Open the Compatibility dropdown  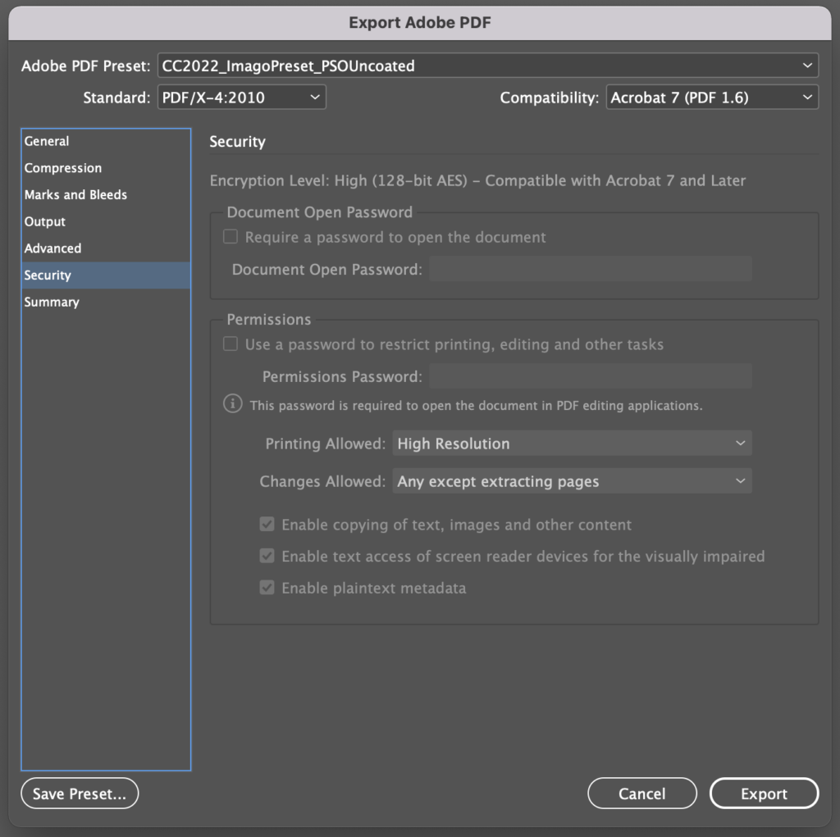coord(711,96)
